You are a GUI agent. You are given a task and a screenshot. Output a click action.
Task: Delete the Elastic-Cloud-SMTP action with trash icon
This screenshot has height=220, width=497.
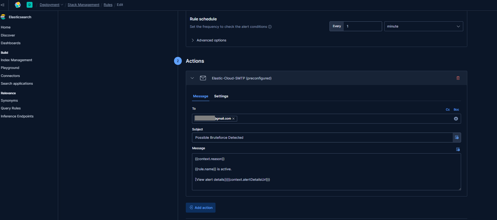(x=458, y=78)
